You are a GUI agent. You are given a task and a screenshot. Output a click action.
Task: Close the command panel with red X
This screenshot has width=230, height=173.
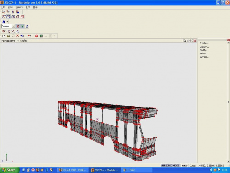point(228,40)
